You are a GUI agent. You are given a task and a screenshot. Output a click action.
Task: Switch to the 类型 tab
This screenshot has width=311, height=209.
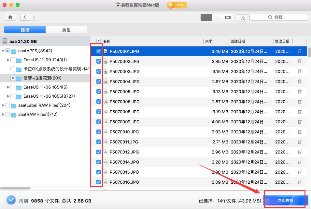[x=66, y=30]
